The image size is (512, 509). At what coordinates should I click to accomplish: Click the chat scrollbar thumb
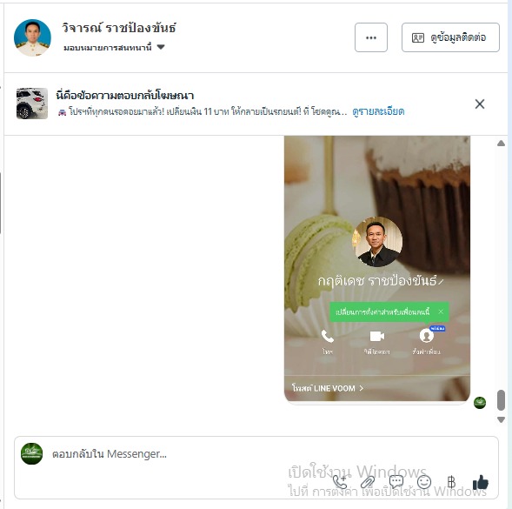tap(501, 400)
